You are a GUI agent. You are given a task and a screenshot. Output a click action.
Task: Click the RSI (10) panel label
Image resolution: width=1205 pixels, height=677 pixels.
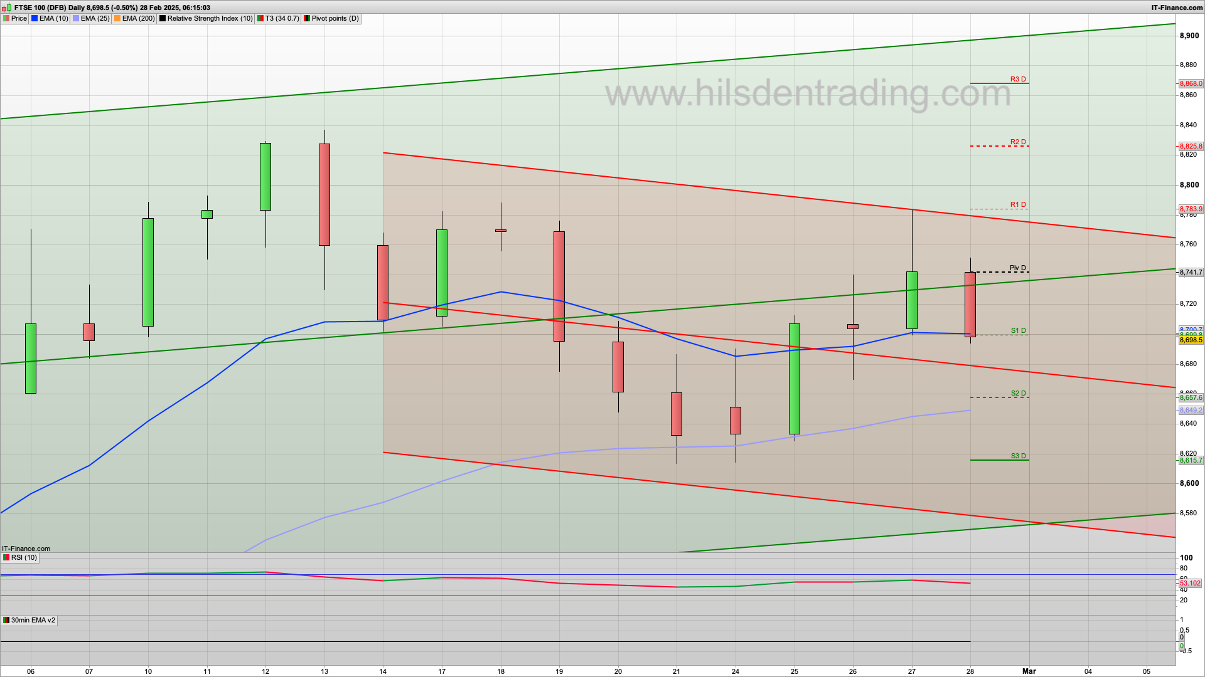20,557
